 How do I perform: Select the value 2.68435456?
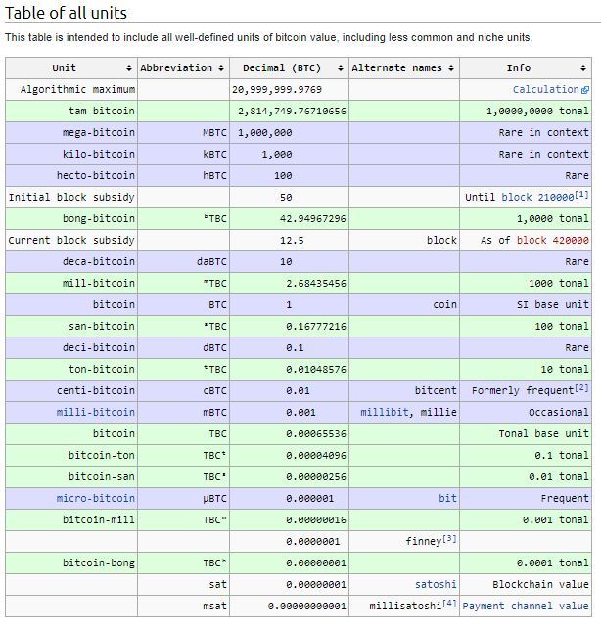[x=316, y=284]
